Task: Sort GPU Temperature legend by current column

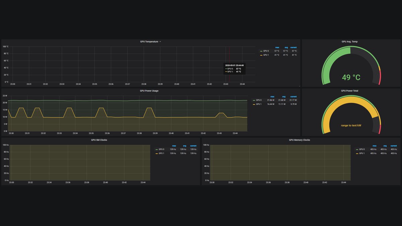Action: coord(294,48)
